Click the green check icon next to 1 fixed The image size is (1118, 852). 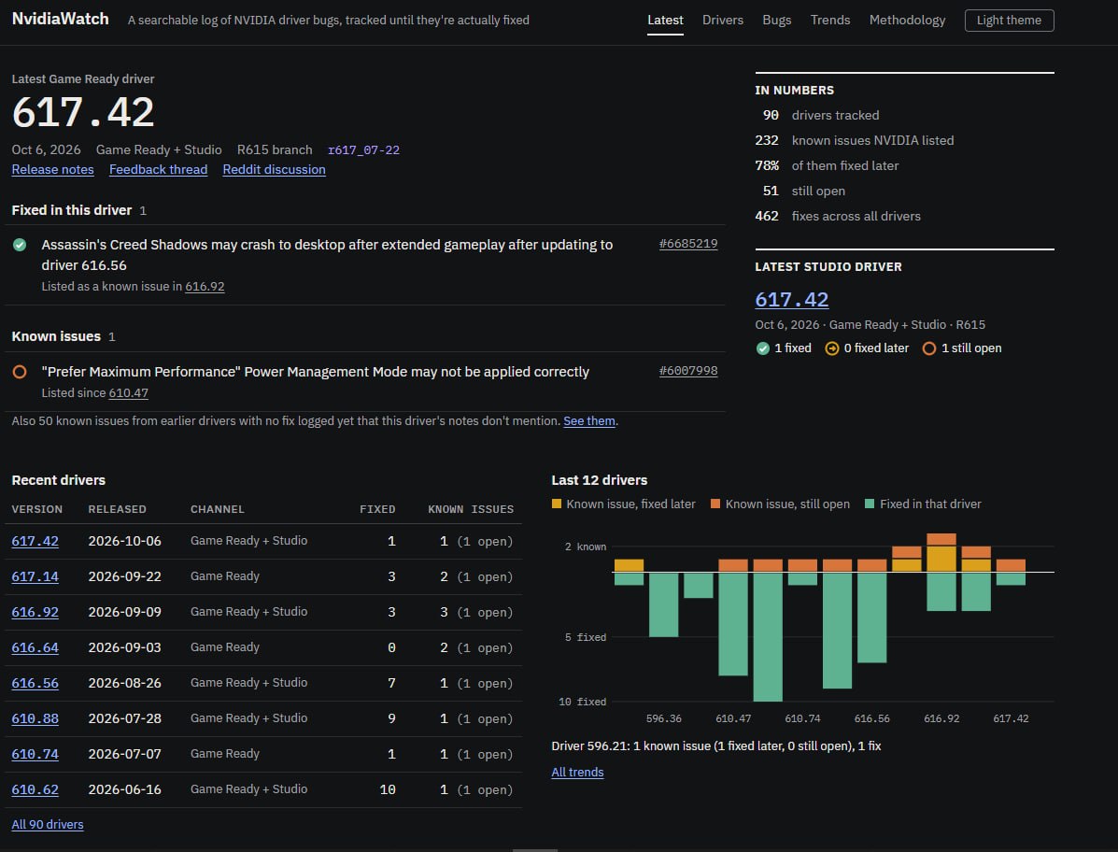tap(763, 348)
